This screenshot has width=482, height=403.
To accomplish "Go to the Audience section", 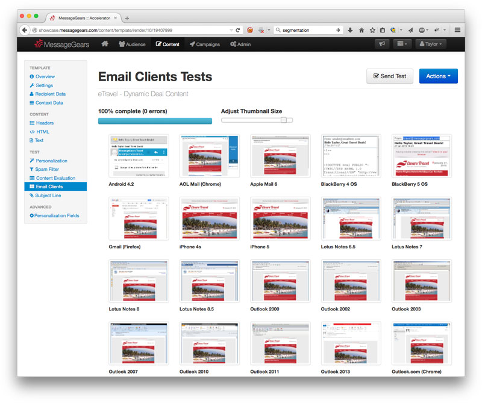I will point(132,44).
